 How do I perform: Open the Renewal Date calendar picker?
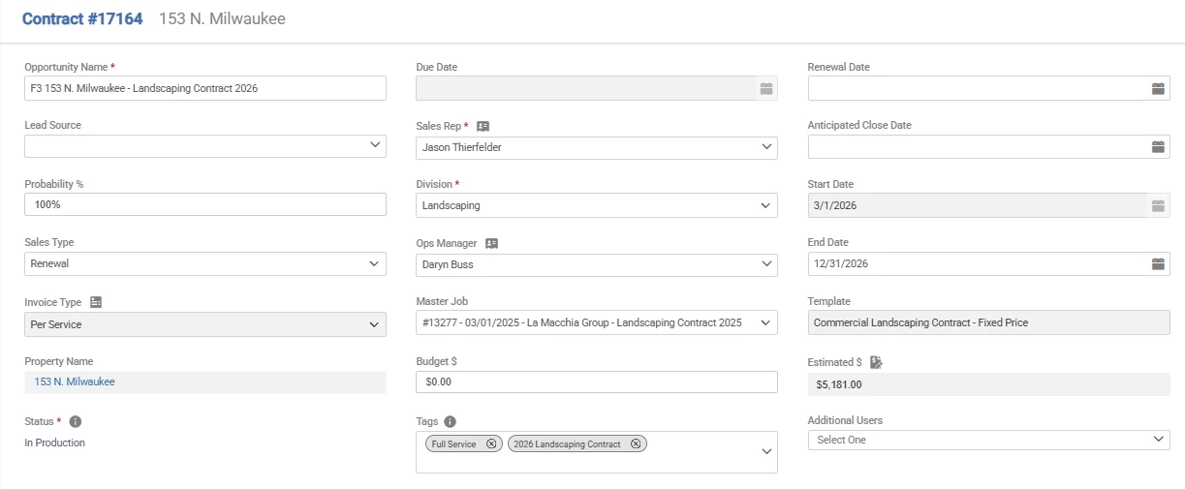tap(1157, 88)
